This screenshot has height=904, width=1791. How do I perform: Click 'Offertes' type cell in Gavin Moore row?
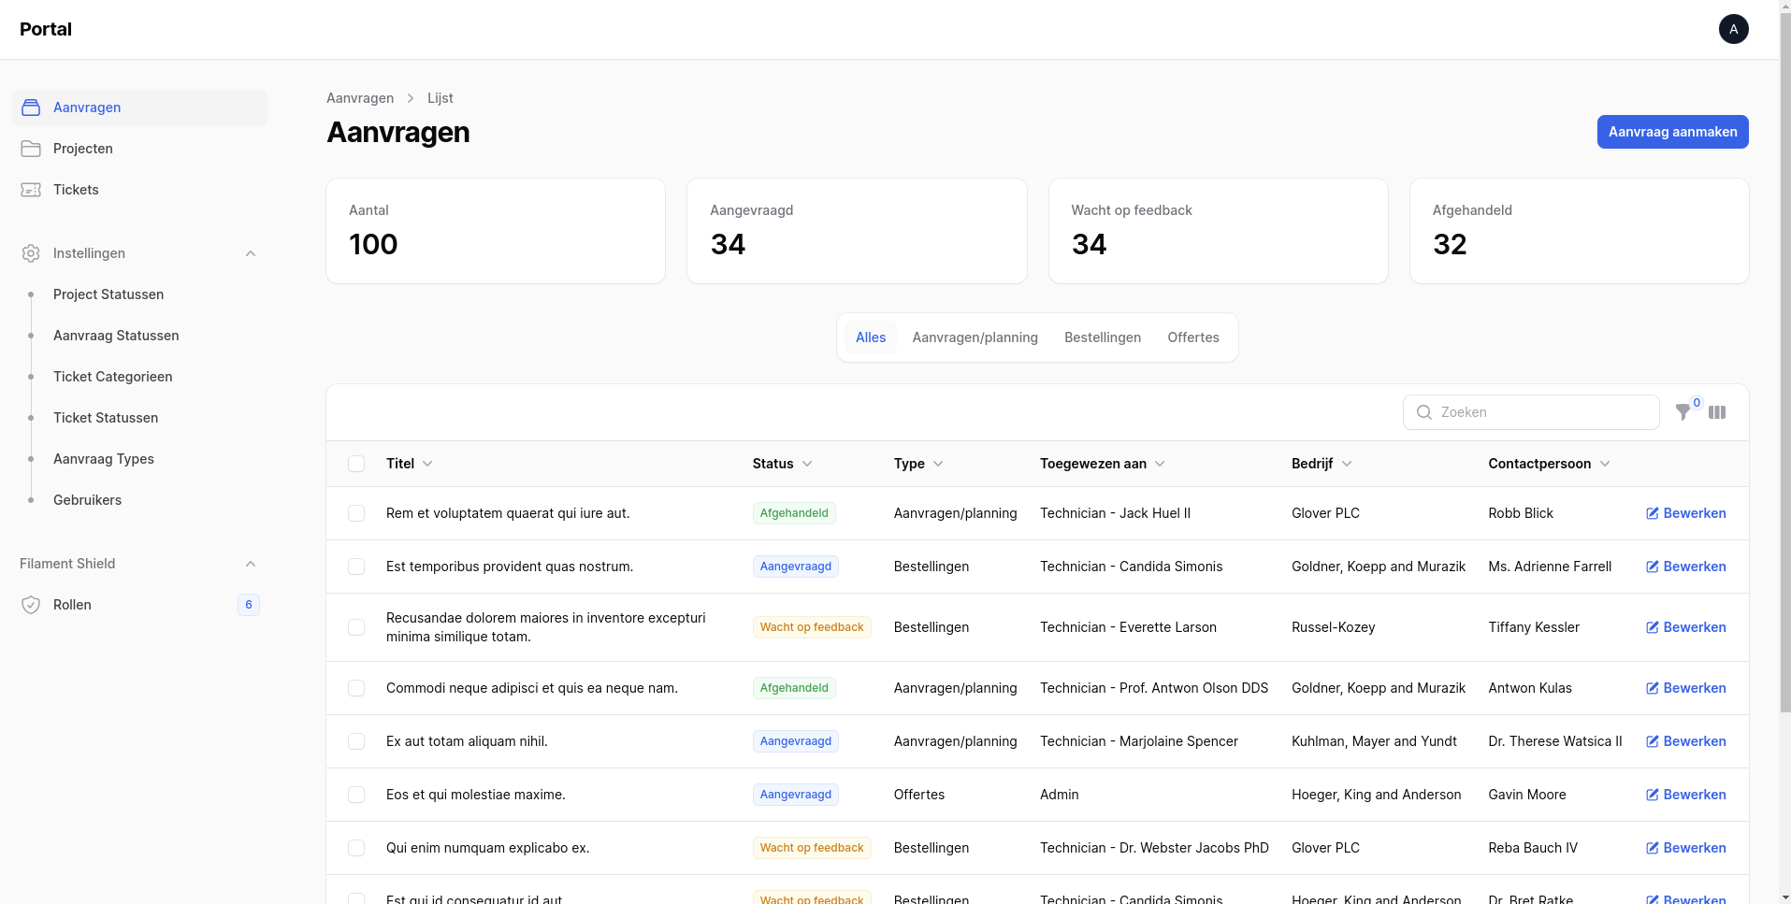[x=919, y=795]
